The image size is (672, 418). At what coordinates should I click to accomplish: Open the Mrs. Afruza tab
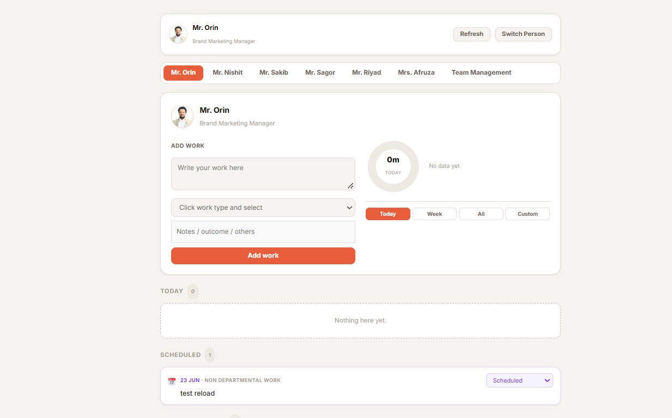[x=416, y=73]
